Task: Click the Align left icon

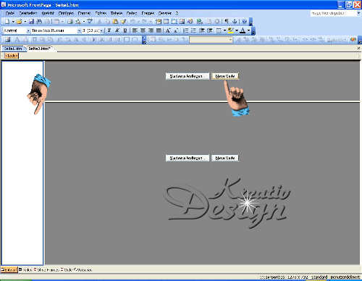Action: pyautogui.click(x=135, y=30)
